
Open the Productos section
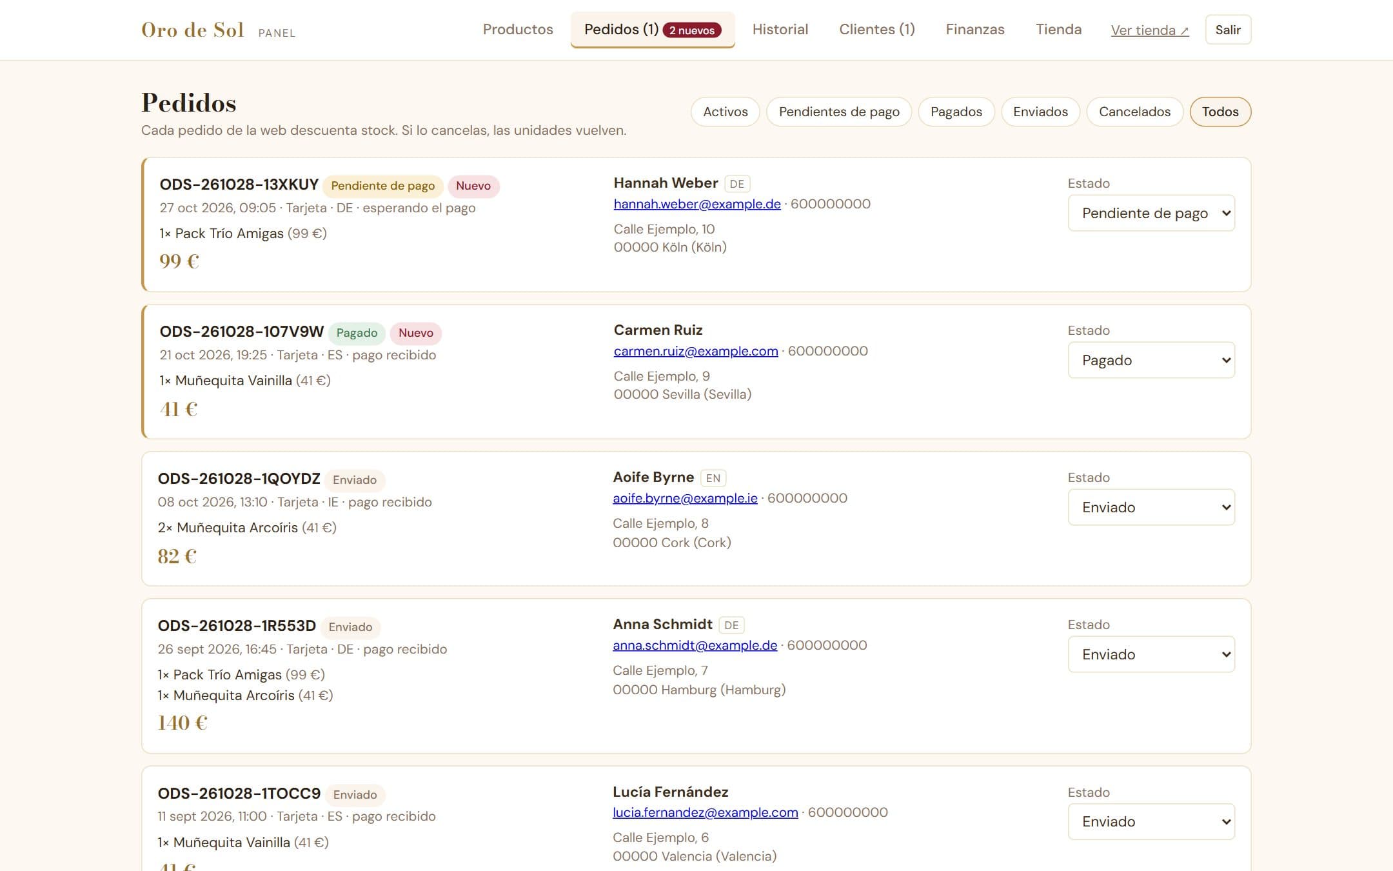click(518, 30)
